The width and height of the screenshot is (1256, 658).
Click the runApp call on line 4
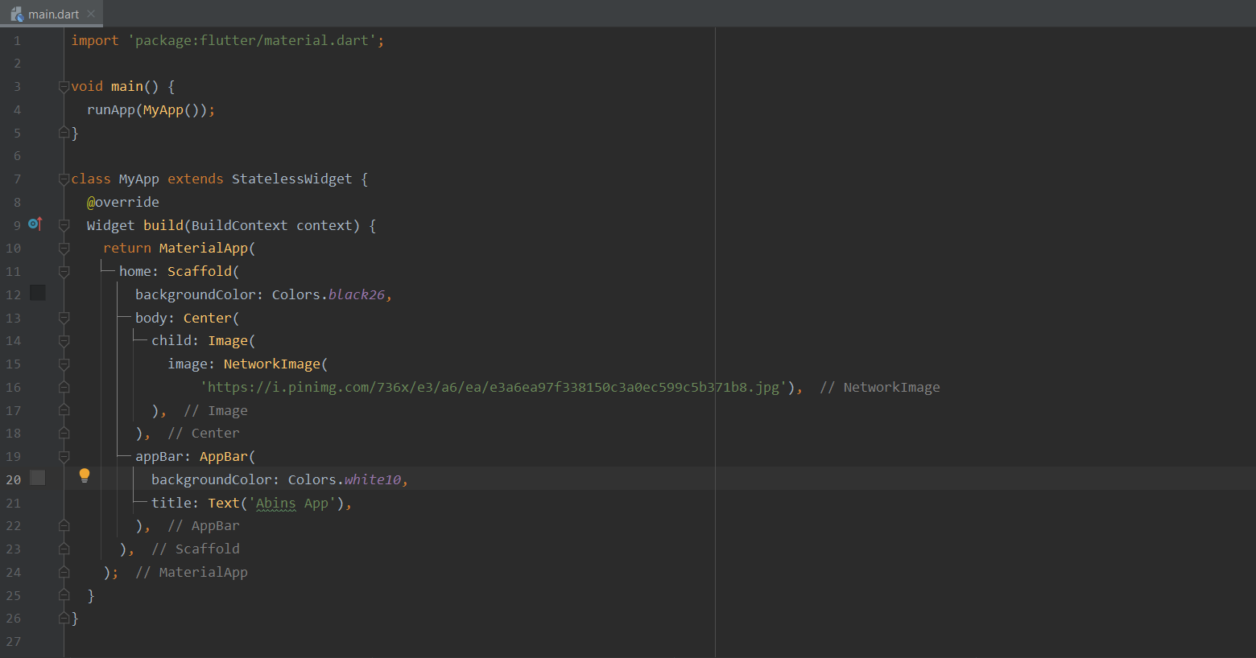click(110, 109)
